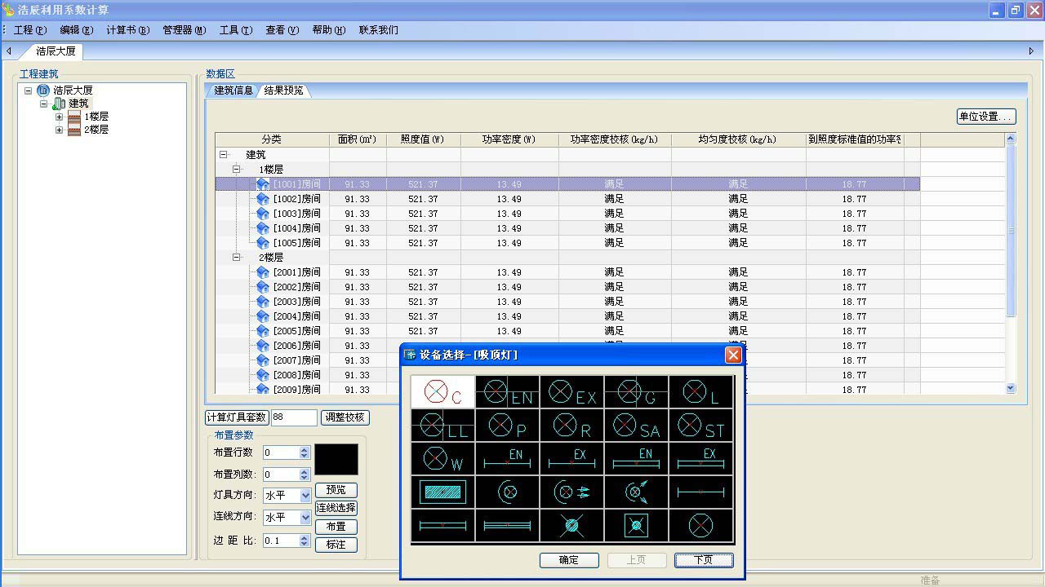
Task: Switch to the 建筑信息 tab
Action: coord(233,90)
